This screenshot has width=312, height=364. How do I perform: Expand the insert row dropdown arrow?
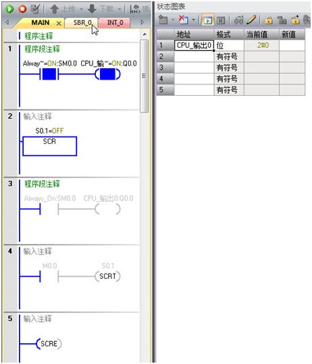point(173,20)
